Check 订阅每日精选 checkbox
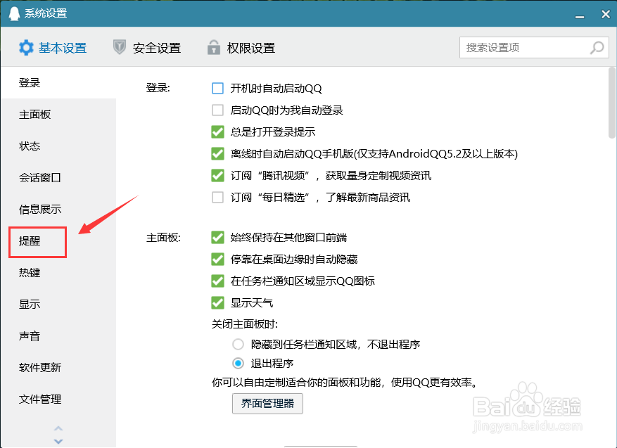The height and width of the screenshot is (448, 617). [217, 197]
